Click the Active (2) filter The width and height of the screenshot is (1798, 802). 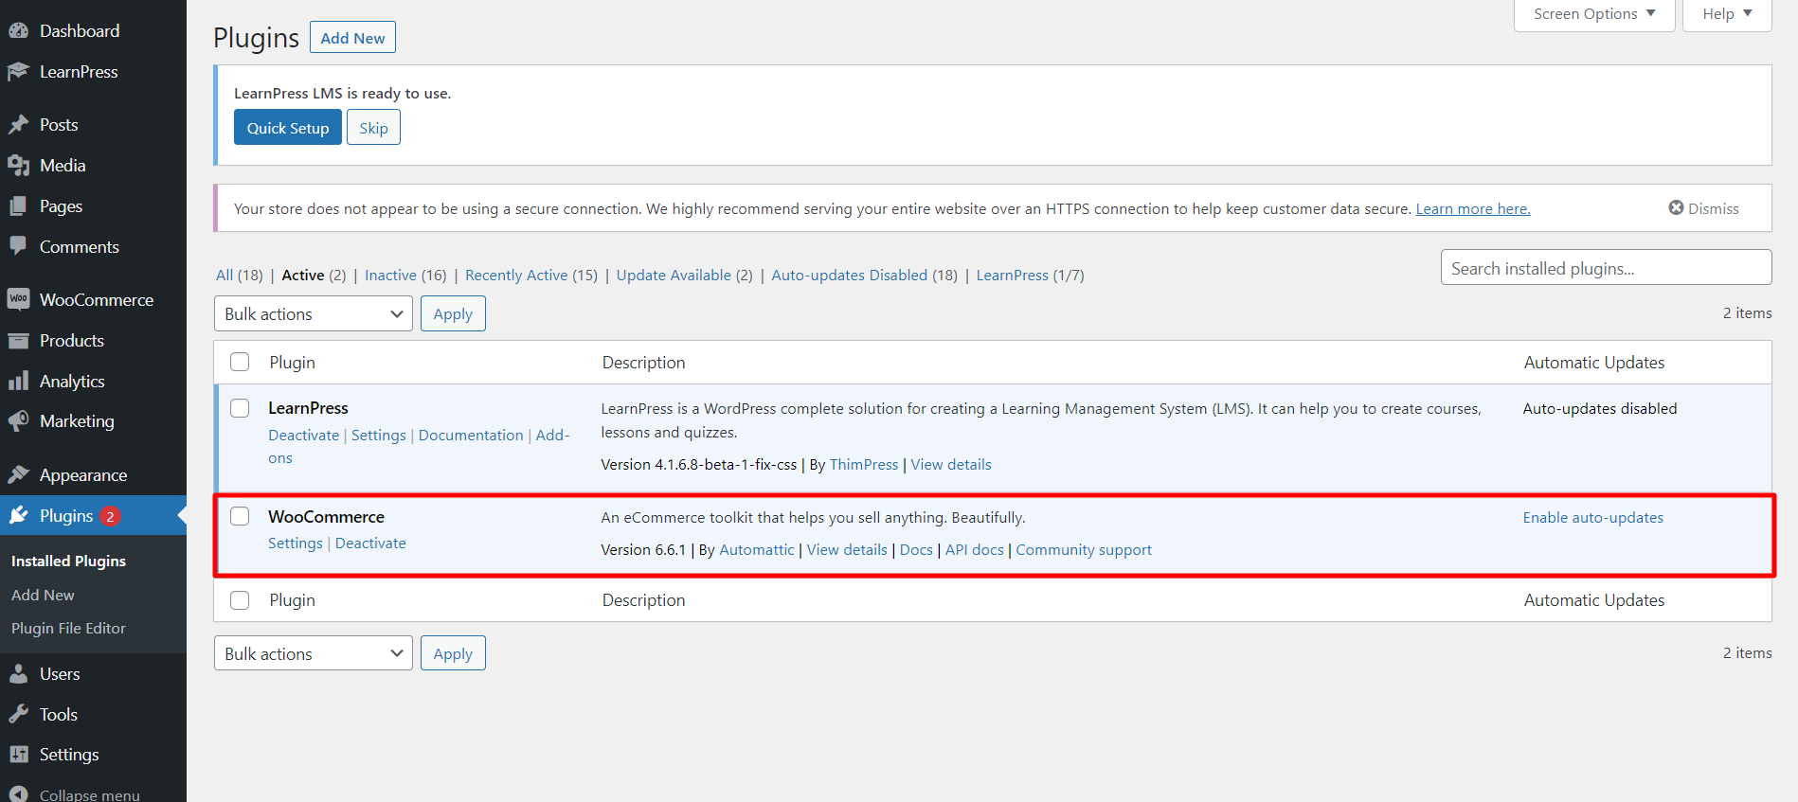[x=314, y=275]
